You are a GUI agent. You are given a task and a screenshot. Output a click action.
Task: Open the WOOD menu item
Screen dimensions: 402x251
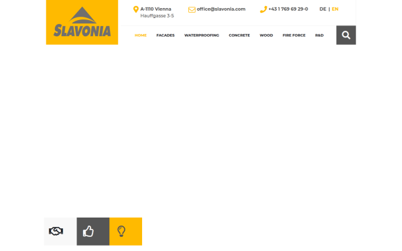pyautogui.click(x=266, y=35)
